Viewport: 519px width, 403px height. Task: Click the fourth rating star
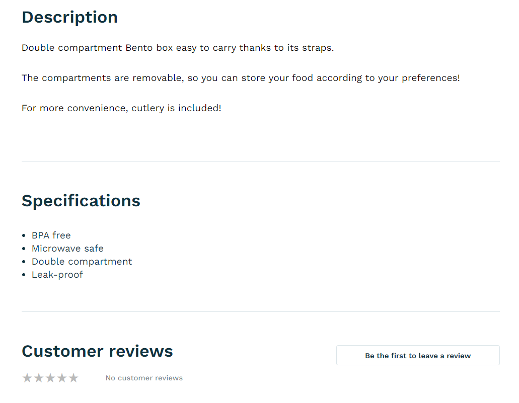62,378
